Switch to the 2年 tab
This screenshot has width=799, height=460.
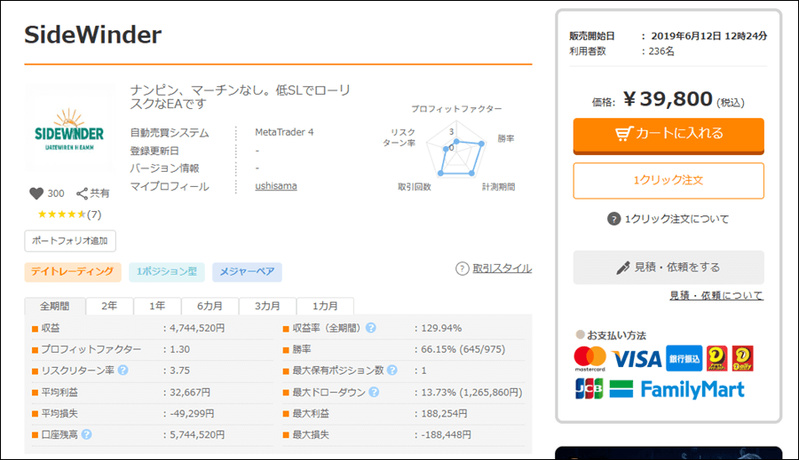(x=109, y=306)
